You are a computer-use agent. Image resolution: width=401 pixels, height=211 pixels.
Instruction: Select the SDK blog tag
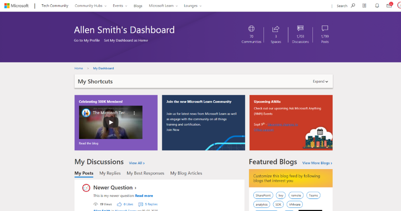coord(278,204)
